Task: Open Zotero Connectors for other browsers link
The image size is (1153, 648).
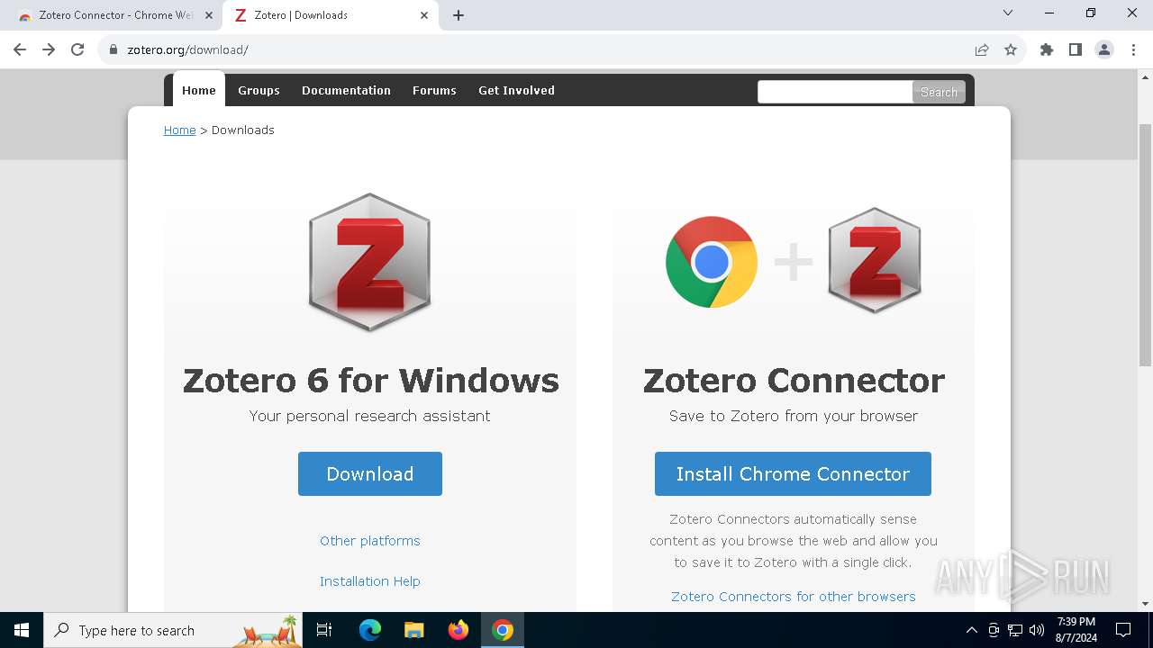Action: [x=793, y=597]
